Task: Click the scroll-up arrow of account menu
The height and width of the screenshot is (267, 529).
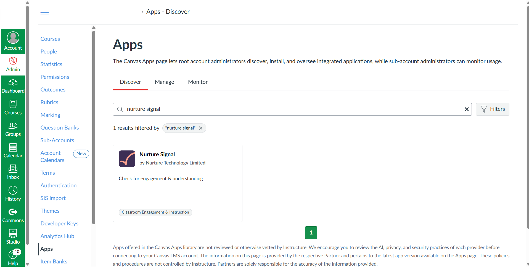Action: coord(94,28)
